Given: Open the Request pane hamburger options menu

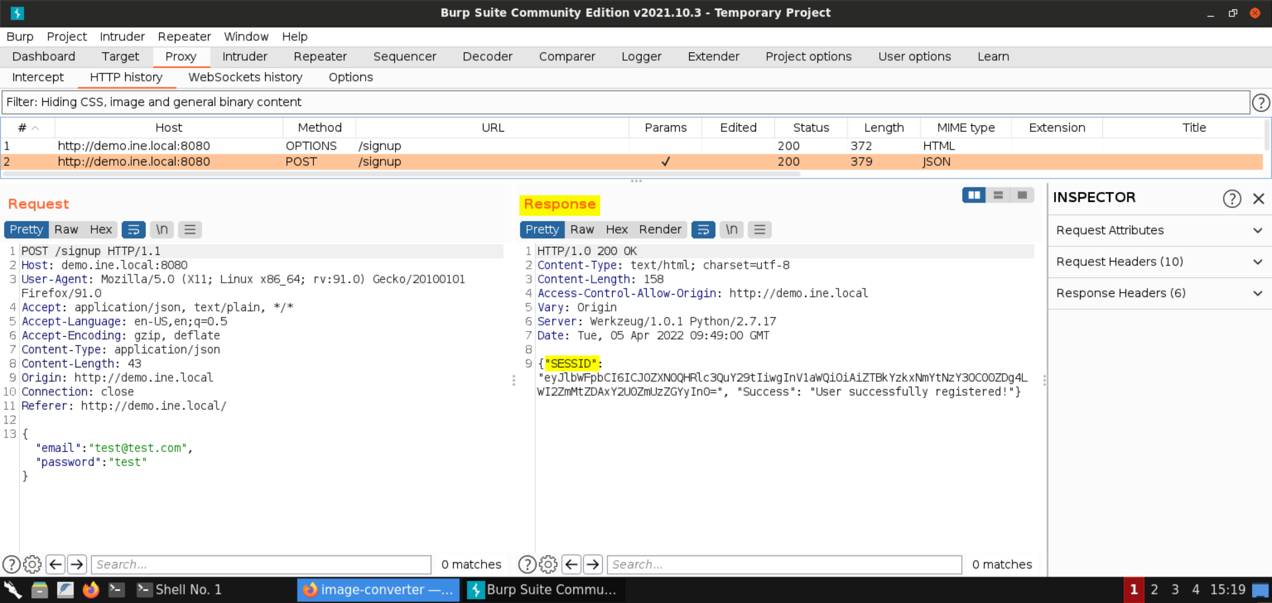Looking at the screenshot, I should 190,230.
